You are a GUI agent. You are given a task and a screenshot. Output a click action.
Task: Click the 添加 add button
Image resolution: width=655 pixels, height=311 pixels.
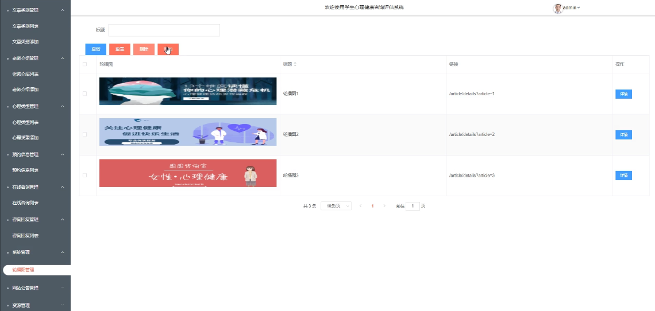(x=168, y=49)
